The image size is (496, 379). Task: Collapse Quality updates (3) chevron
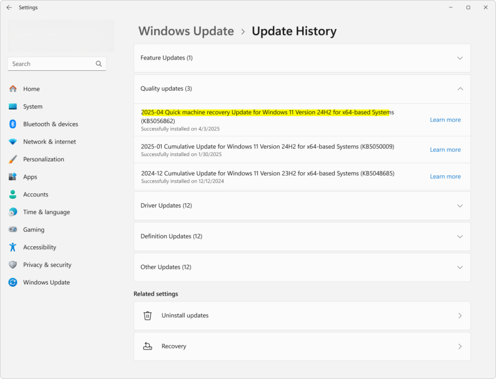click(460, 89)
